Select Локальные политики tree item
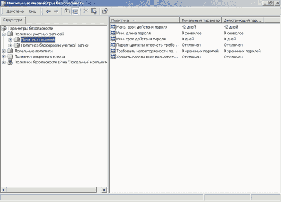Viewport: 281px width, 202px height. point(34,51)
